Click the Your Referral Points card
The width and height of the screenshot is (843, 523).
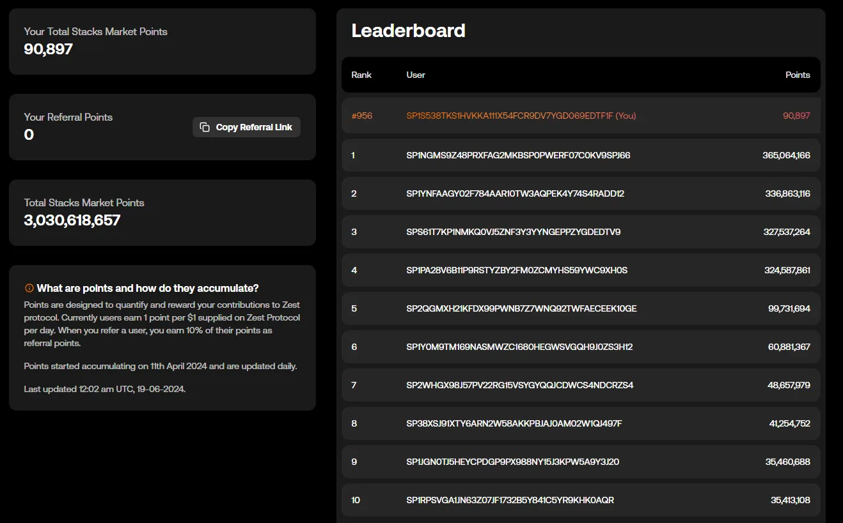(x=162, y=127)
